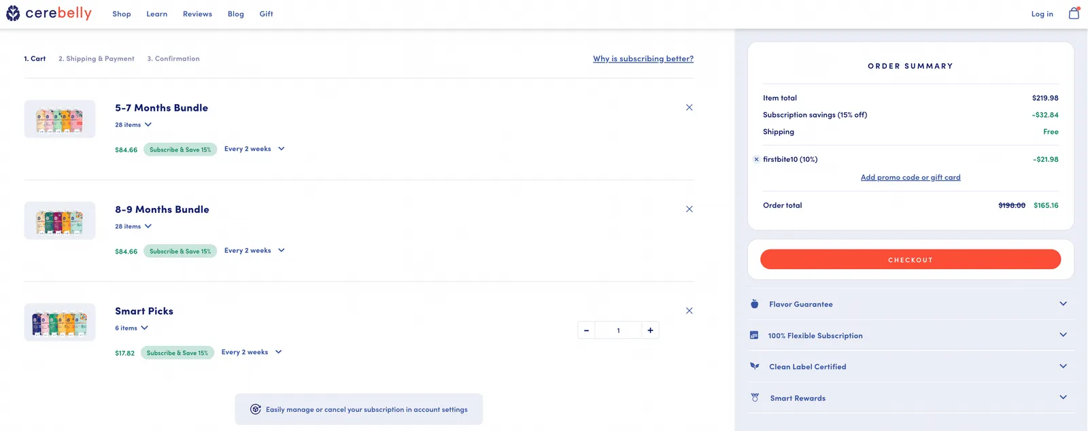Remove the 5-7 Months Bundle item
Viewport: 1088px width, 431px height.
pyautogui.click(x=689, y=107)
